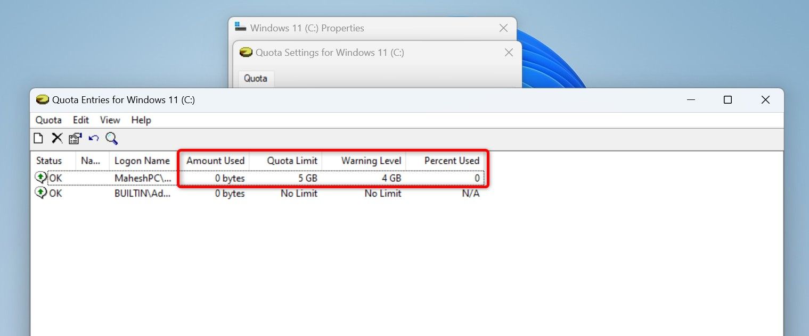
Task: Click the Delete Quota Entry X icon
Action: pyautogui.click(x=57, y=138)
